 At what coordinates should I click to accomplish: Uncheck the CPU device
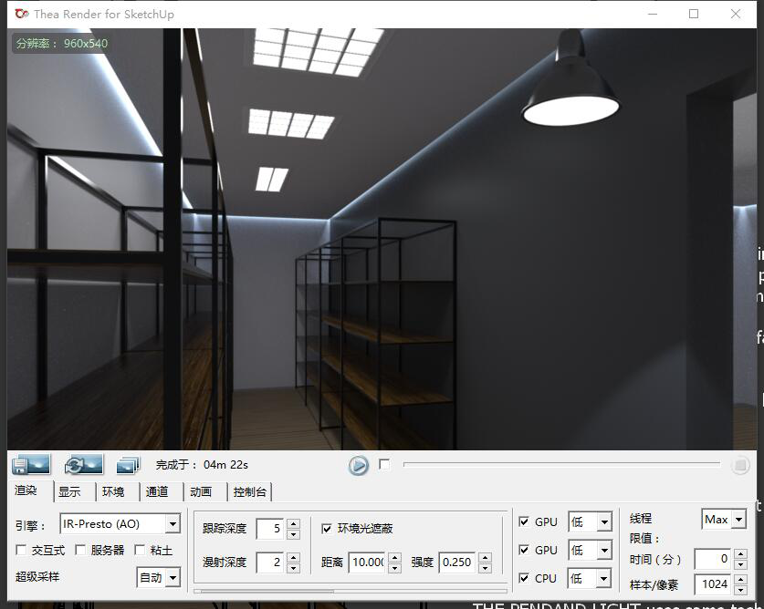[524, 578]
